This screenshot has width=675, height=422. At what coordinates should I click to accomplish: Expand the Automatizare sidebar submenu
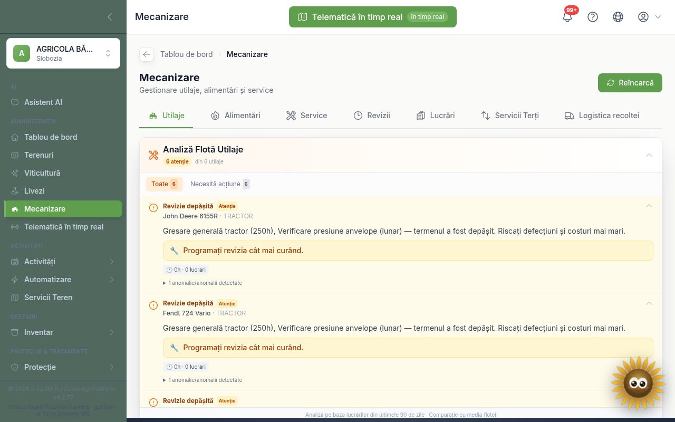(x=63, y=280)
